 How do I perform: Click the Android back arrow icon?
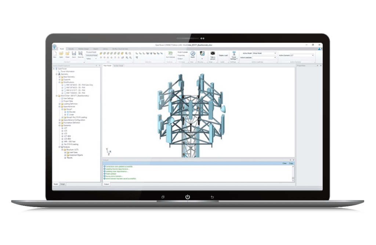pyautogui.click(x=212, y=197)
